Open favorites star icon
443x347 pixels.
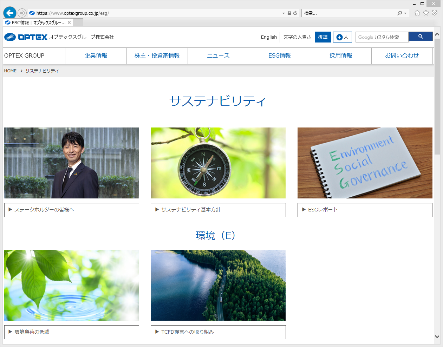pyautogui.click(x=426, y=13)
